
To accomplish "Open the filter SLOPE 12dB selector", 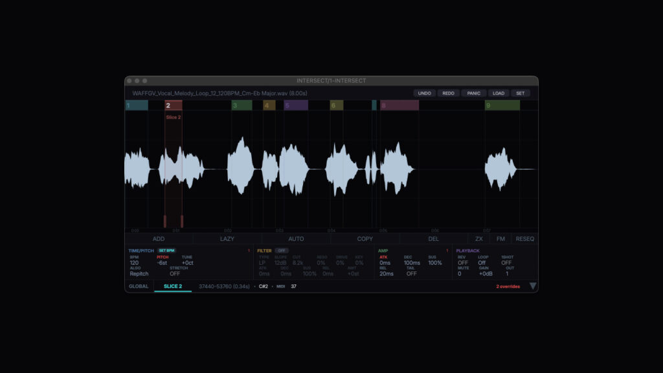I will coord(280,263).
